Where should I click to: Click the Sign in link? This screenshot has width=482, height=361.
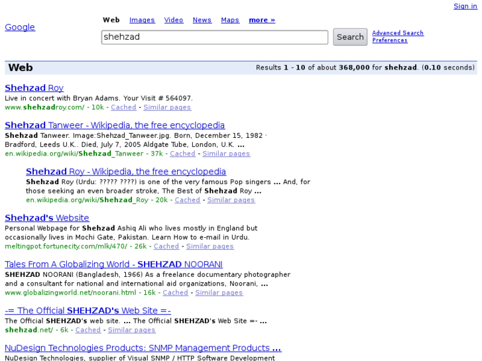point(465,6)
